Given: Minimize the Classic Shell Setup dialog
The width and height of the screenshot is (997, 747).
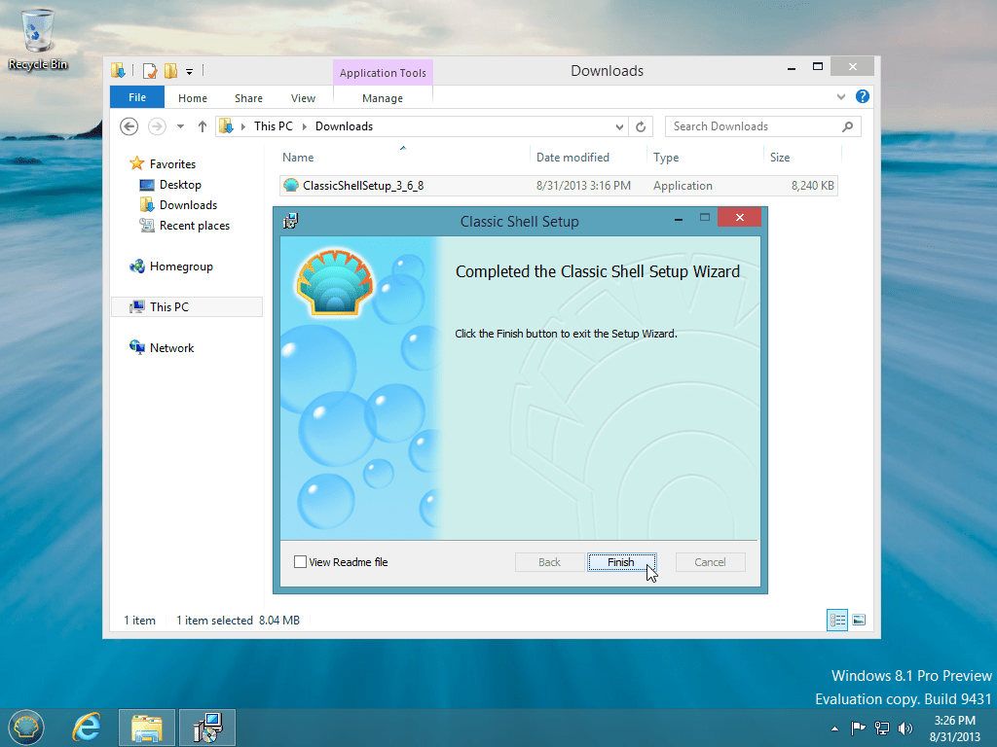Looking at the screenshot, I should point(679,218).
